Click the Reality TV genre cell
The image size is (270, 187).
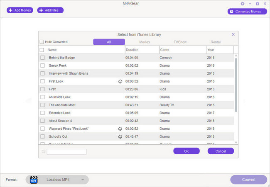pos(167,105)
